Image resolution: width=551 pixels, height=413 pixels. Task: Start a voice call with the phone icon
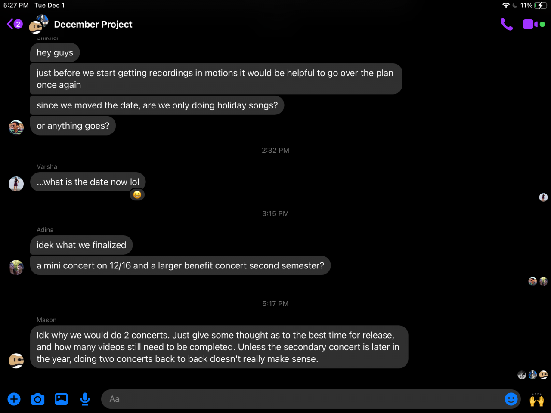coord(507,25)
